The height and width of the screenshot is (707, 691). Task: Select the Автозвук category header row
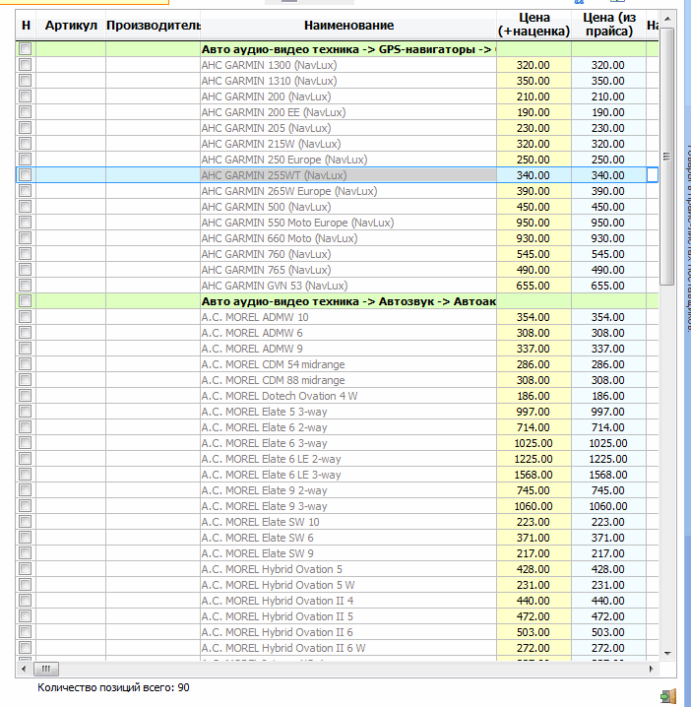point(338,301)
